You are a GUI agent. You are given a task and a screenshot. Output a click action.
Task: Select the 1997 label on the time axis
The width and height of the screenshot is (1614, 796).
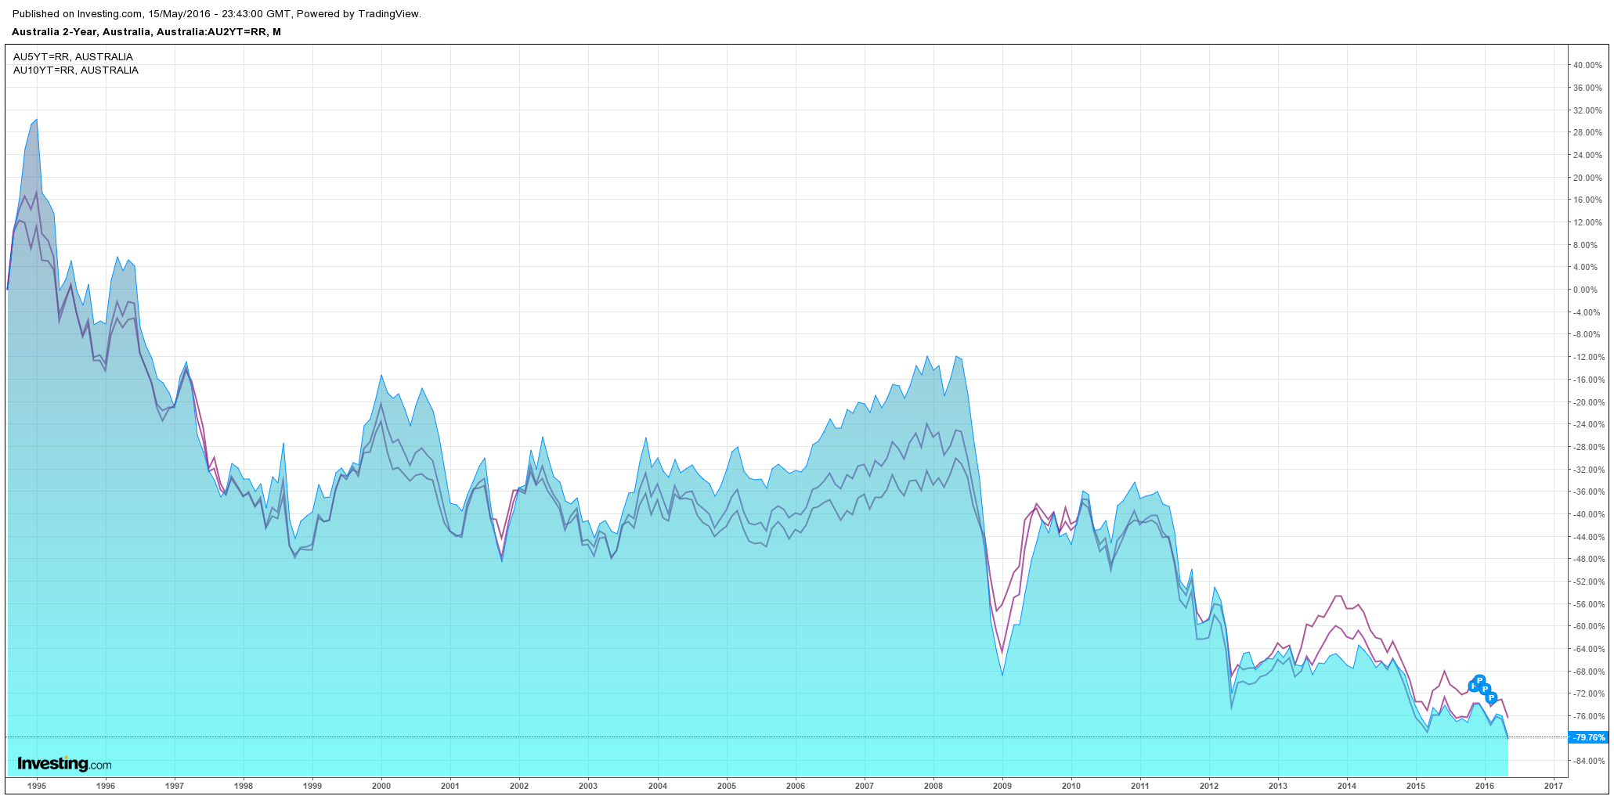pos(175,786)
